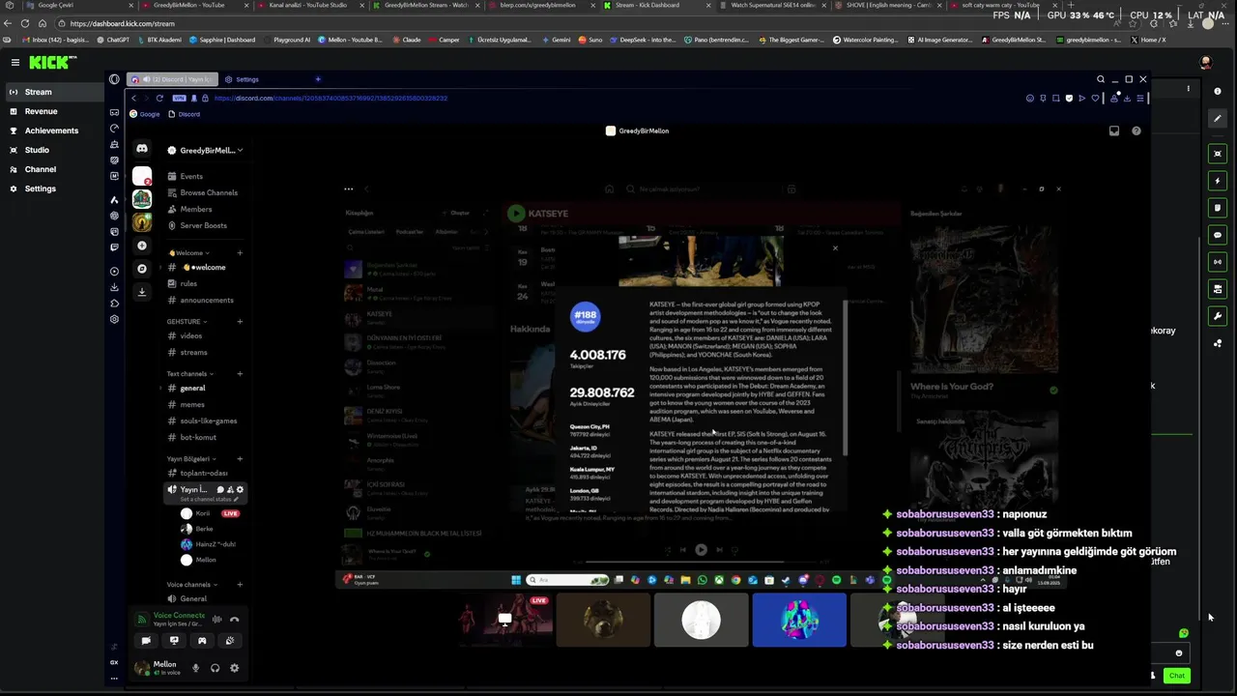Toggle Kick hamburger menu
Screen dimensions: 1237x696
point(14,62)
